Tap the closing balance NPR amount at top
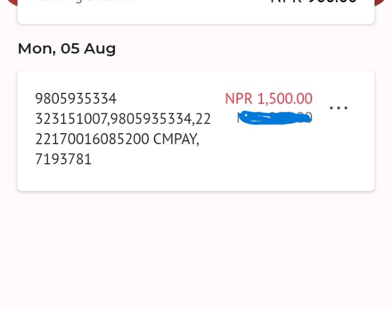The width and height of the screenshot is (392, 309). (x=314, y=2)
